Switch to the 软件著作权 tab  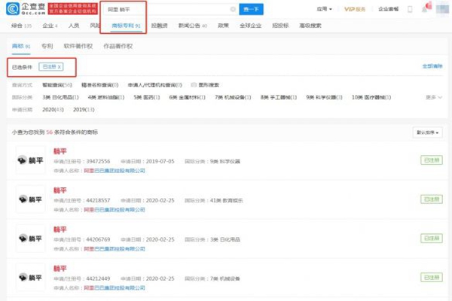pyautogui.click(x=78, y=46)
